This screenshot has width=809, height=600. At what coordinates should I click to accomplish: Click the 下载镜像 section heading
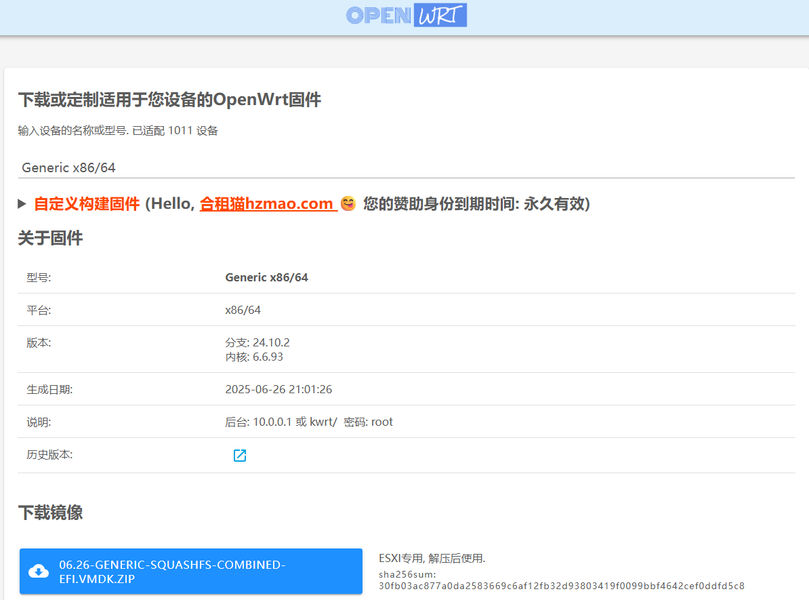(50, 513)
